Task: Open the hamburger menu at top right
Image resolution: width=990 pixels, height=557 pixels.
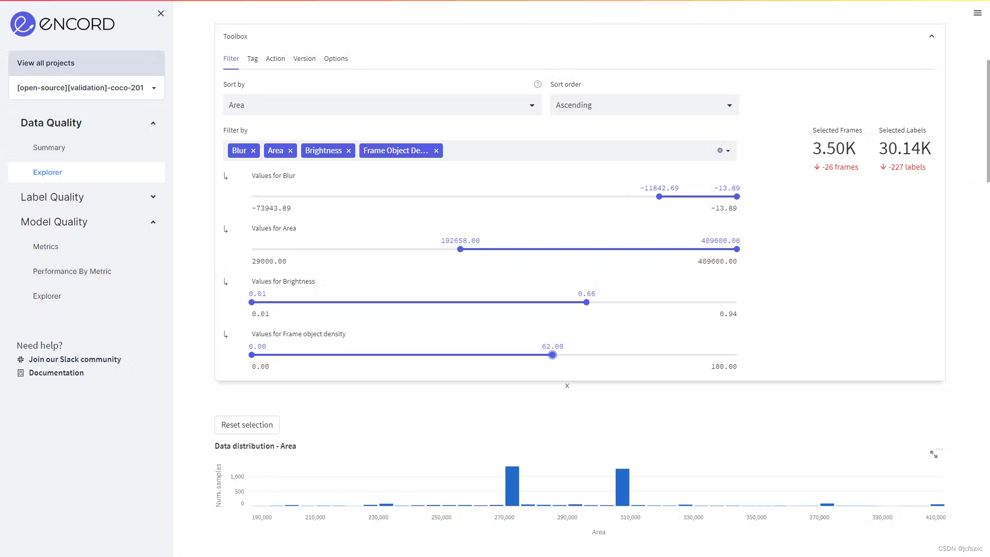Action: coord(977,13)
